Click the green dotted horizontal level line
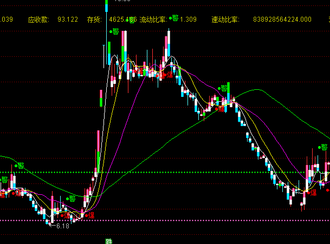This screenshot has height=244, width=330. (163, 173)
